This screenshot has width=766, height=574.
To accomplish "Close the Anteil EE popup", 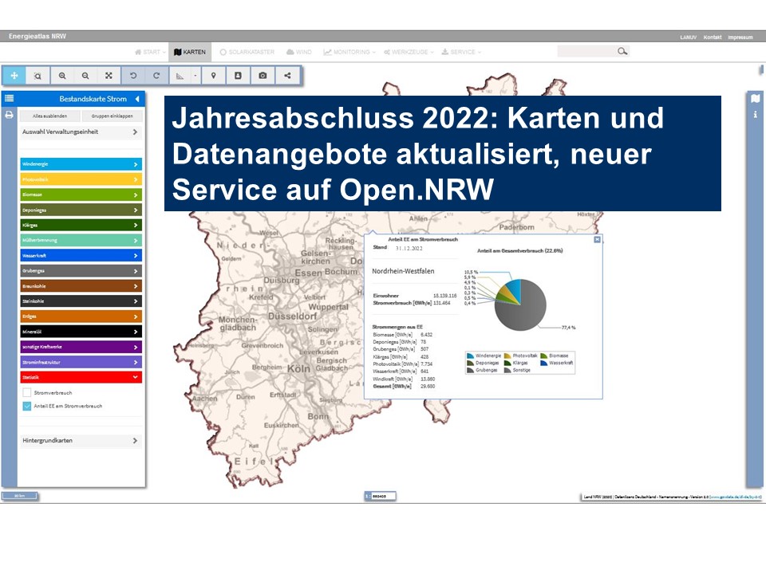I will pyautogui.click(x=597, y=239).
